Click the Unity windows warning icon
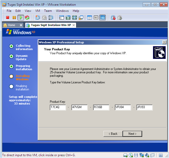The image size is (169, 158). pyautogui.click(x=81, y=18)
